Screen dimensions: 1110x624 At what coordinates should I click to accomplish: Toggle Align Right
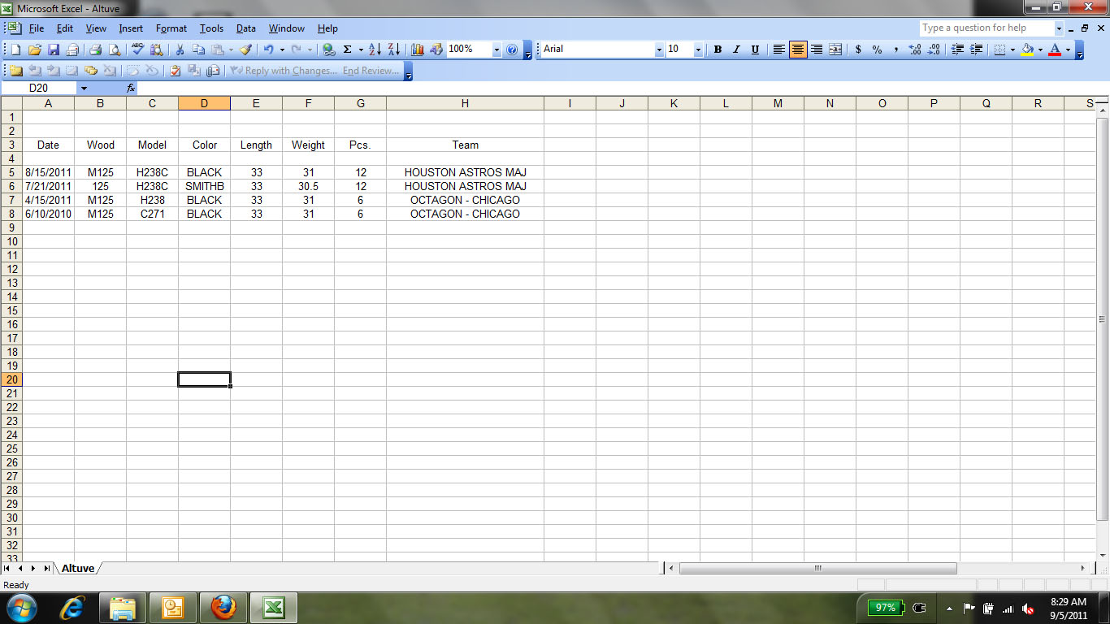pyautogui.click(x=817, y=50)
